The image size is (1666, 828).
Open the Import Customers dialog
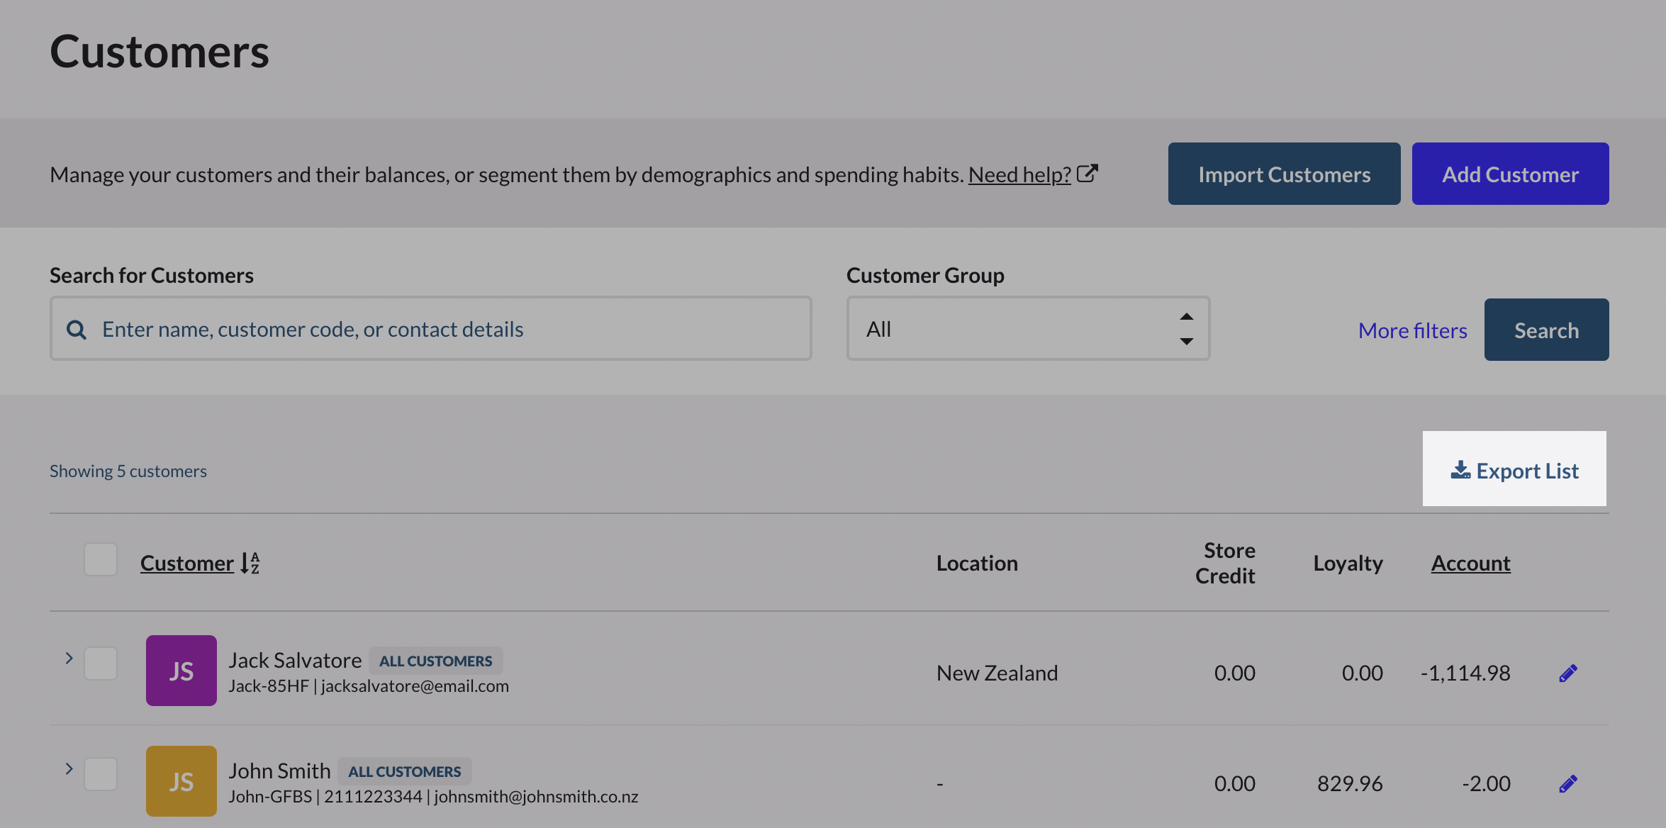point(1284,174)
